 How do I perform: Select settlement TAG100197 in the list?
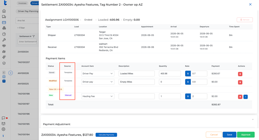pos(24,104)
